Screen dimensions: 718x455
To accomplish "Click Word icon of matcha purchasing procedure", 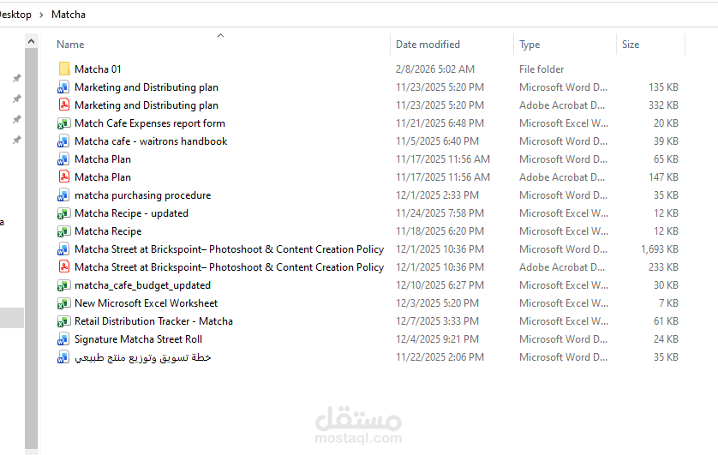I will pos(63,195).
